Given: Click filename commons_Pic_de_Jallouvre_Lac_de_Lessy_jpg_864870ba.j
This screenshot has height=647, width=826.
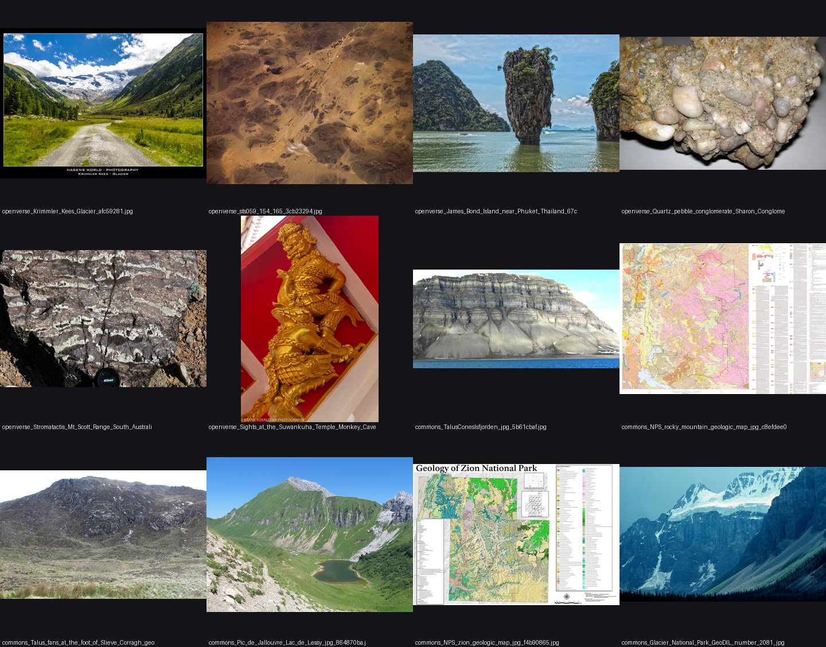Looking at the screenshot, I should [287, 642].
